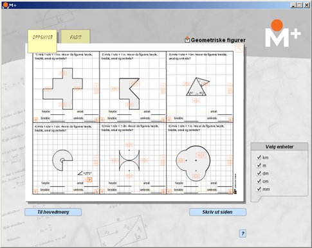
Task: Click arrow pair below the triangle figure
Action: (x=196, y=100)
